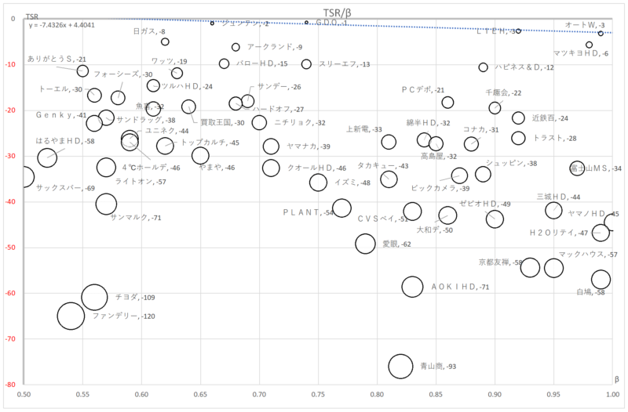Select the ワッツ, -19 label
Screen dimensions: 628x412
point(169,62)
